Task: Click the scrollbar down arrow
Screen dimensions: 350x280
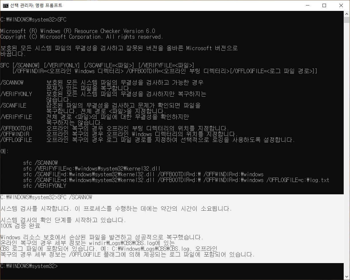Action: [x=347, y=277]
